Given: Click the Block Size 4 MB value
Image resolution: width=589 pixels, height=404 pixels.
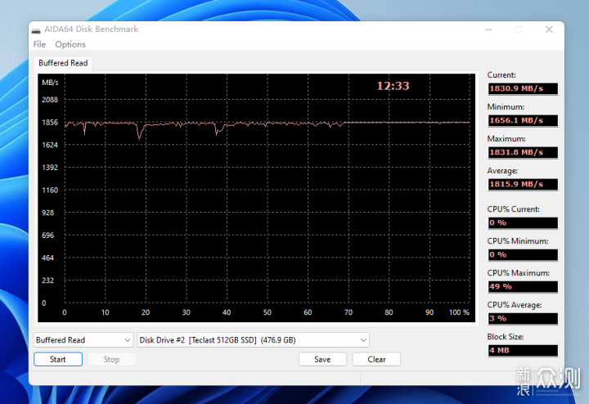Looking at the screenshot, I should tap(523, 350).
